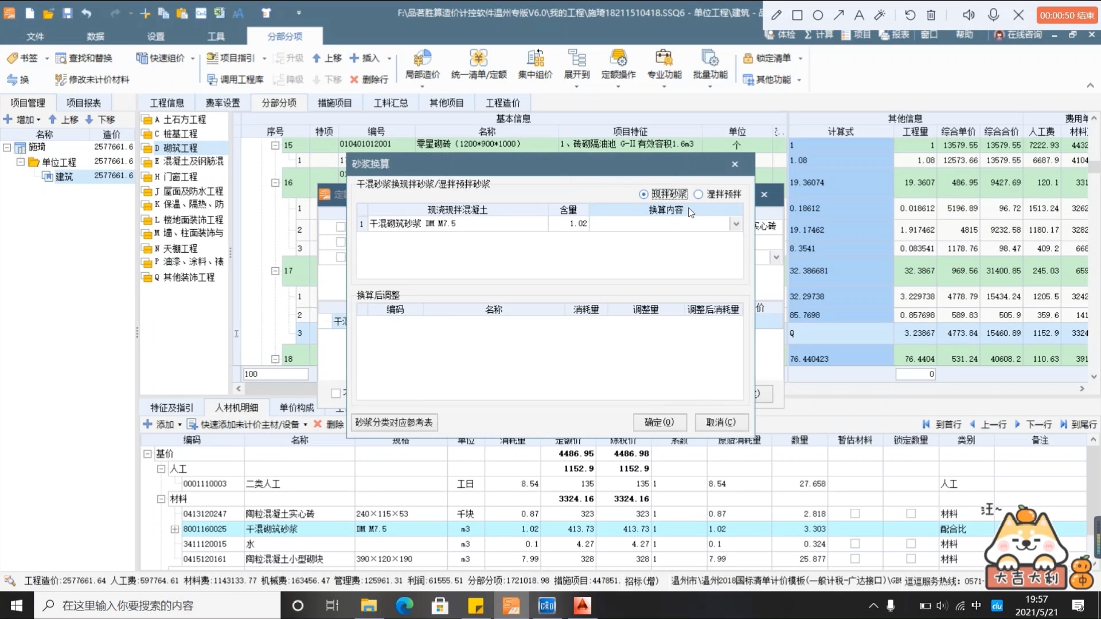Toggle the recorder microphone icon
This screenshot has height=619, width=1101.
994,15
